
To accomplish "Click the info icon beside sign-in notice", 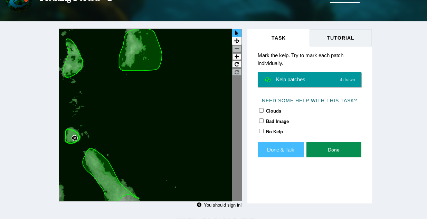I will [x=199, y=205].
